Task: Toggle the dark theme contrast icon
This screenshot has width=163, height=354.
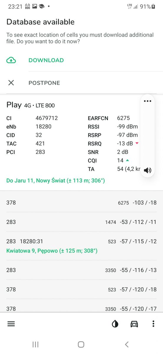Action: (115, 324)
